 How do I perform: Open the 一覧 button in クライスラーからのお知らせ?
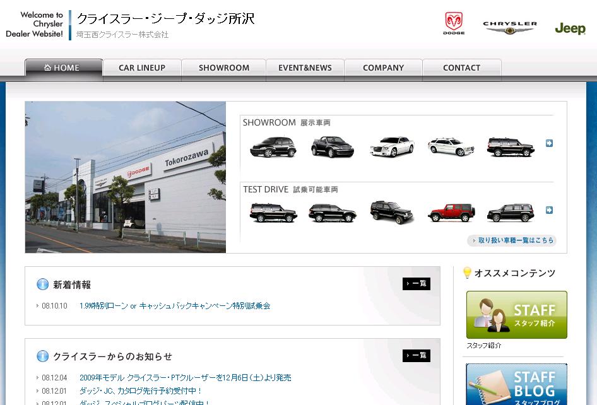(x=417, y=356)
